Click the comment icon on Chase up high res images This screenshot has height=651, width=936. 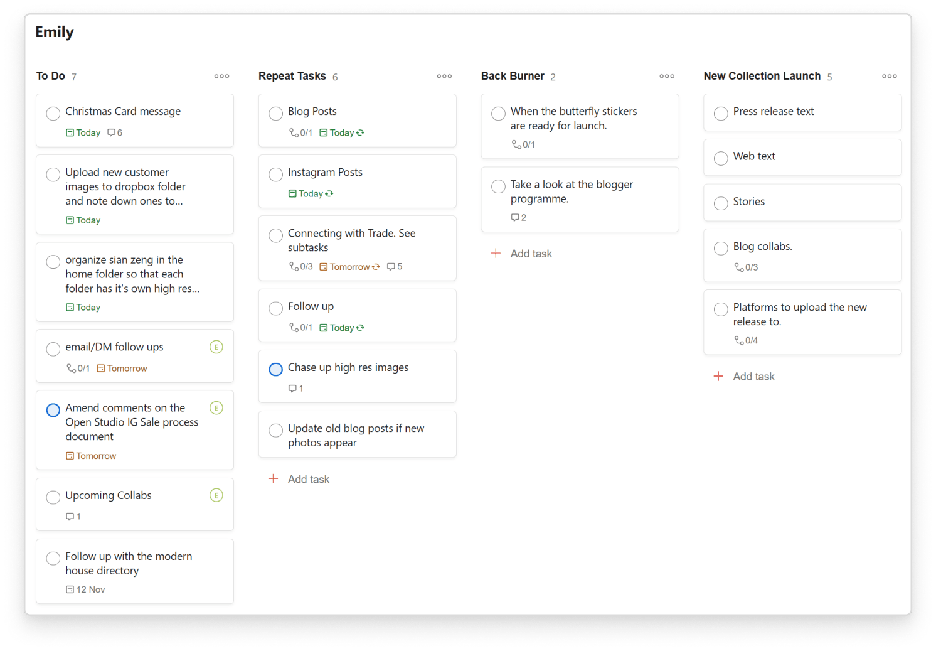(292, 388)
